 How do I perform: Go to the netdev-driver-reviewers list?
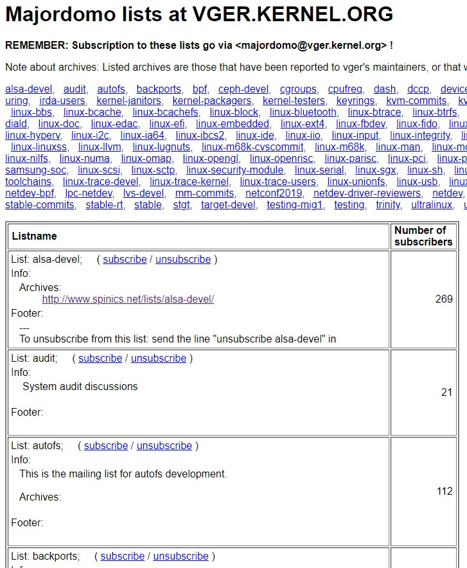coord(367,193)
